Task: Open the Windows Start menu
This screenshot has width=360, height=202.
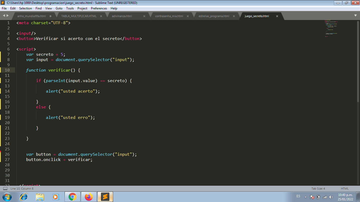Action: (x=7, y=197)
